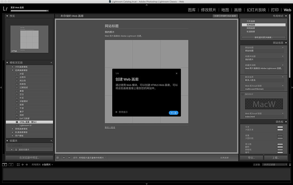Go to the previous photo using the toolbar left arrow

(x=64, y=158)
